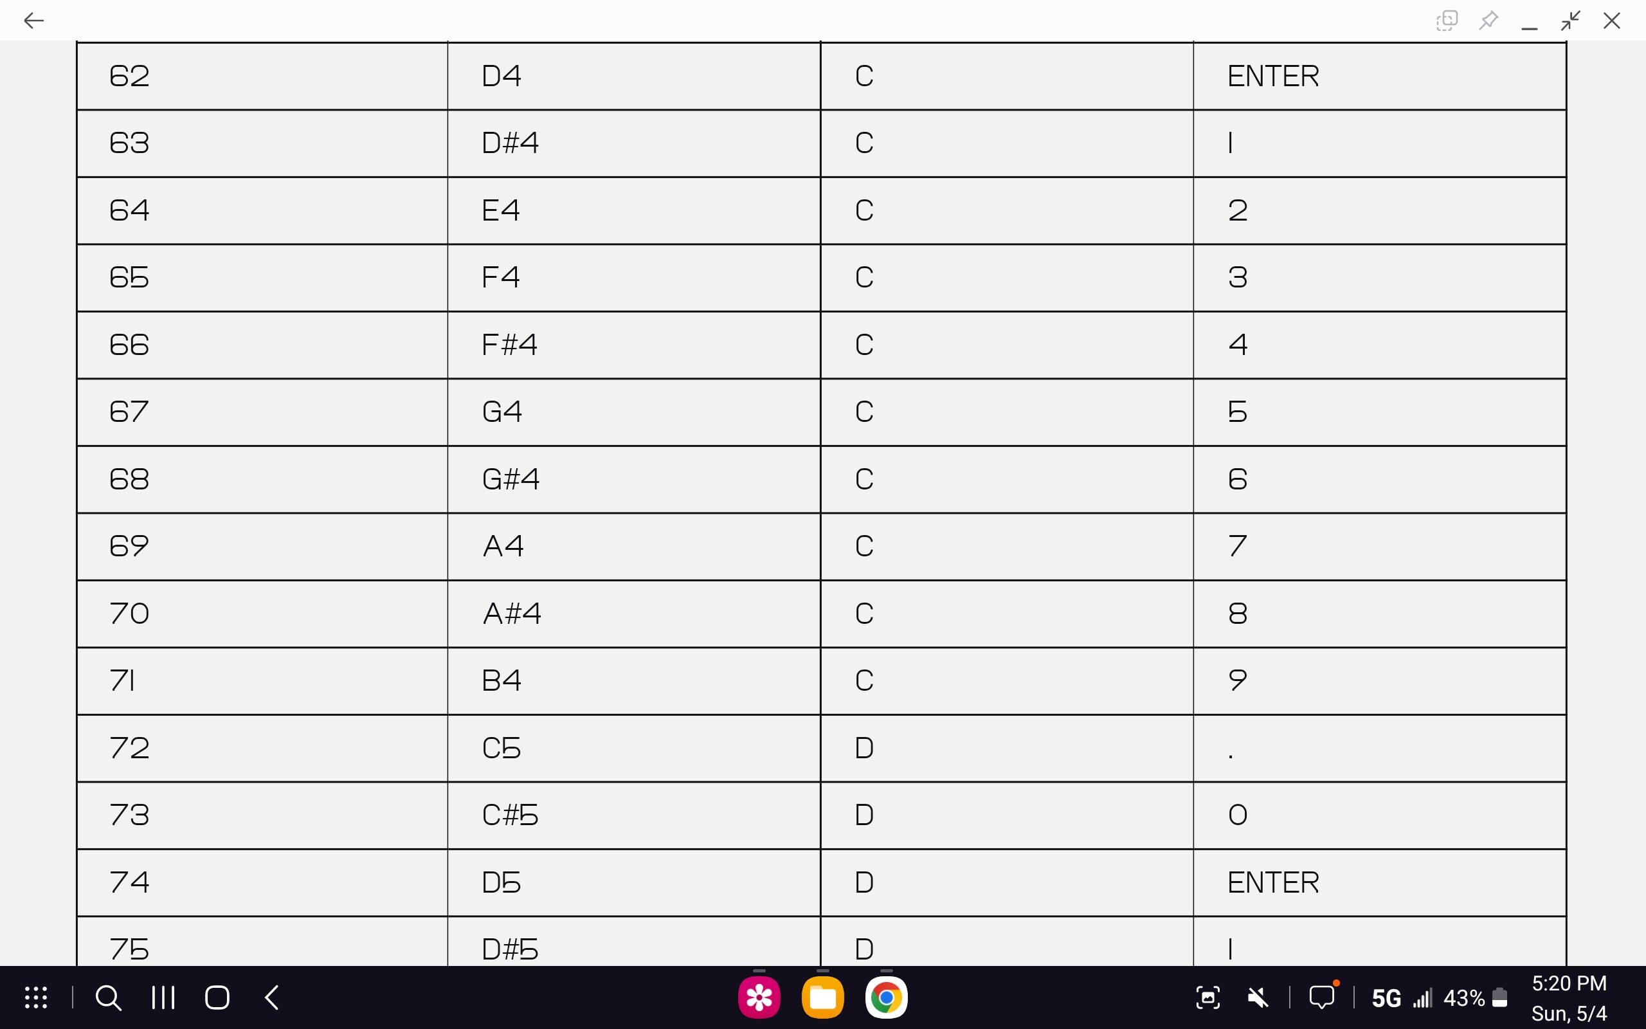Pin the window with the pushpin icon

(x=1488, y=21)
